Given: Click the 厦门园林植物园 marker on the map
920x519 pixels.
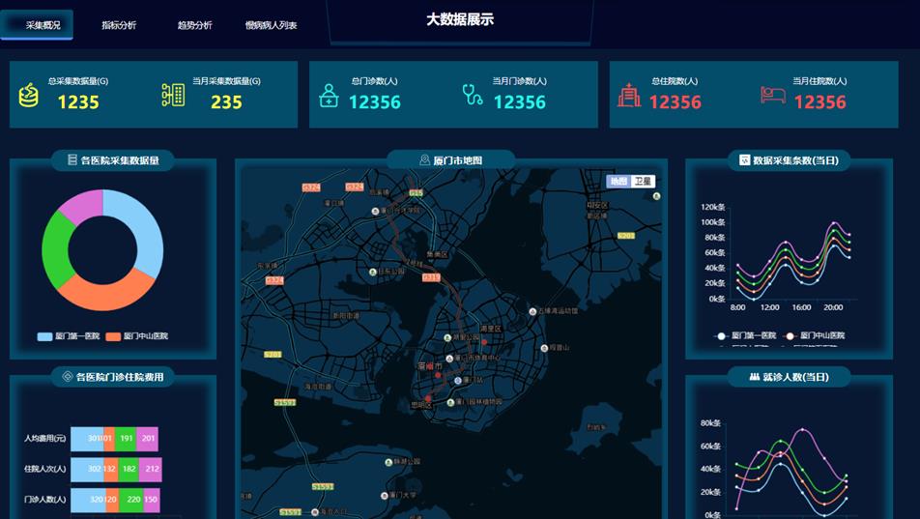Looking at the screenshot, I should click(x=450, y=402).
